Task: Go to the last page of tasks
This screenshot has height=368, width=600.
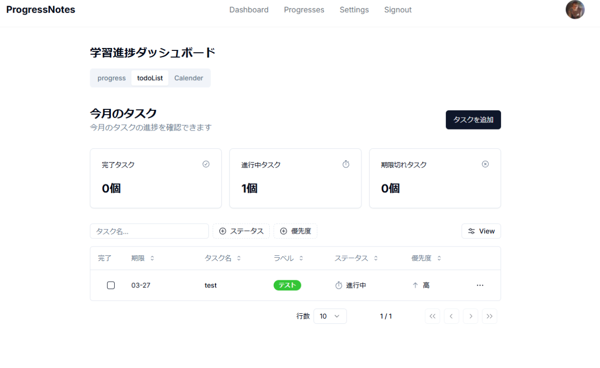Action: pos(489,316)
